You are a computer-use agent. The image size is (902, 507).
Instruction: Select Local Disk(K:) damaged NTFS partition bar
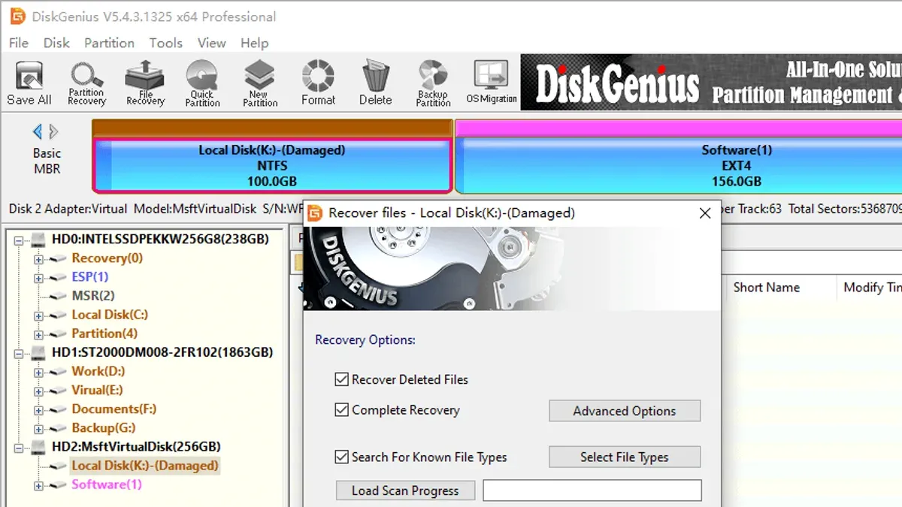point(272,165)
